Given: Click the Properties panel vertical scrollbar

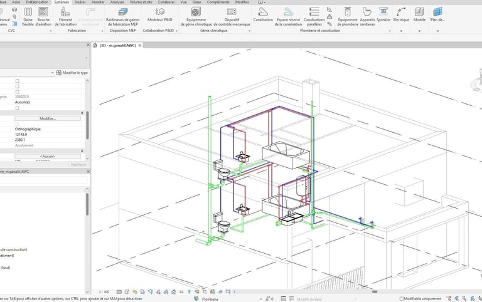Looking at the screenshot, I should pos(88,125).
